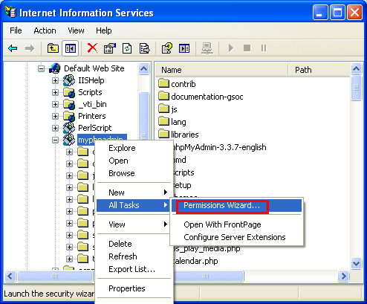Collapse the myphpadmin tree node
Image resolution: width=367 pixels, height=304 pixels.
coord(55,140)
